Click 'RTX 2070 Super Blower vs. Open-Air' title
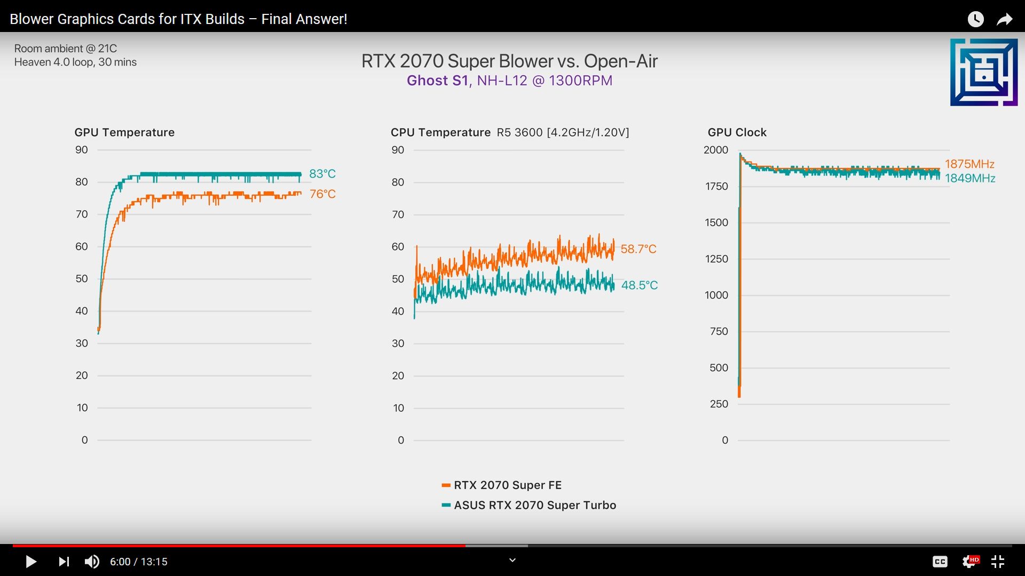The height and width of the screenshot is (576, 1025). point(509,61)
